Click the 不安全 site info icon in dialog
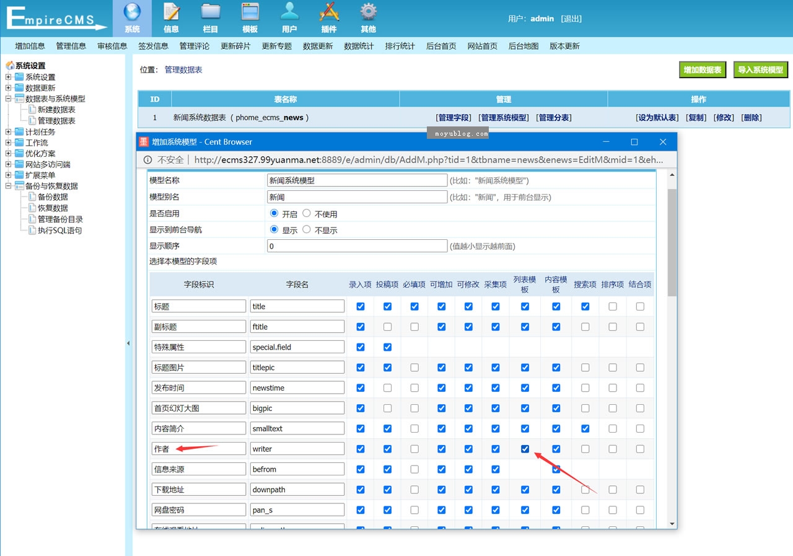Viewport: 793px width, 556px height. pyautogui.click(x=147, y=159)
